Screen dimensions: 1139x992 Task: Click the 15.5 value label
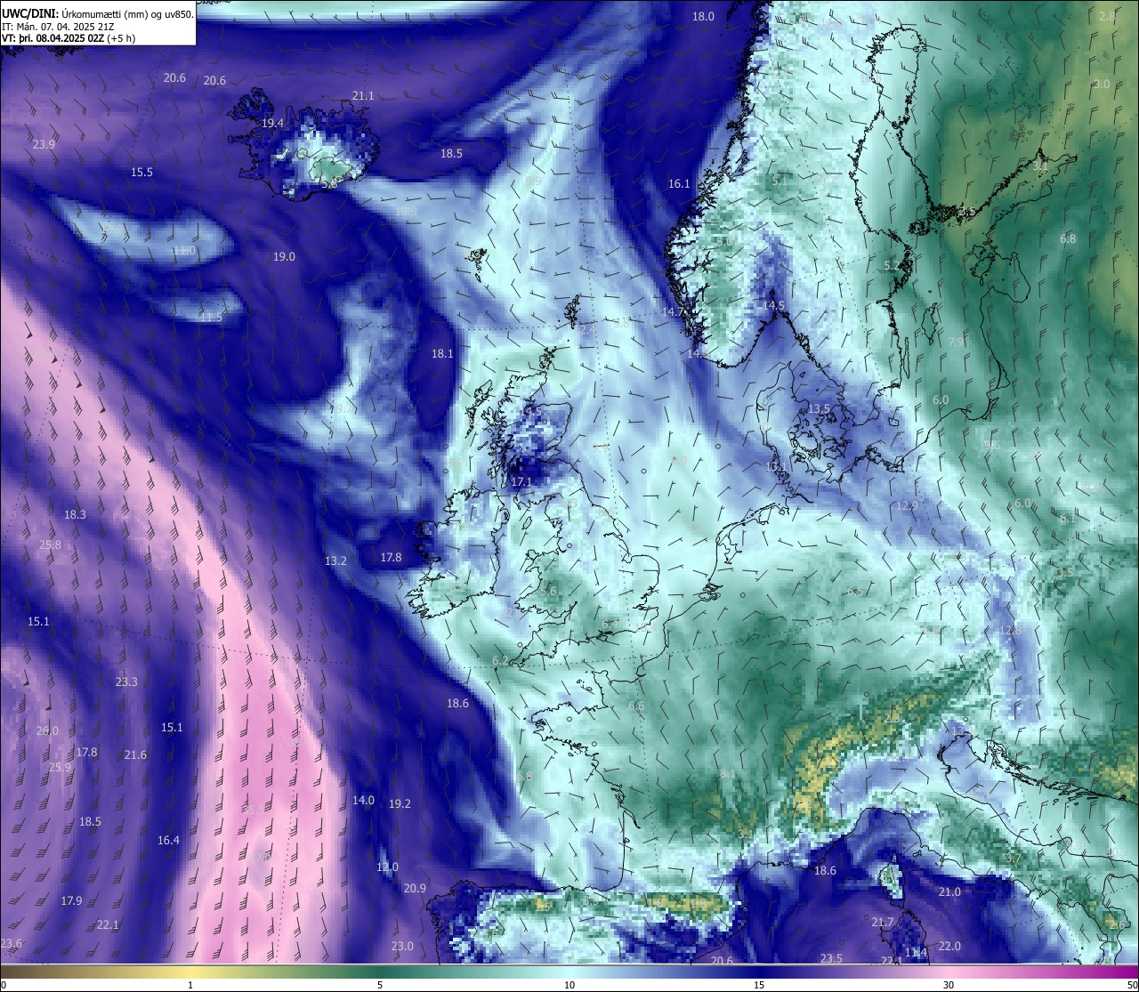[x=141, y=172]
